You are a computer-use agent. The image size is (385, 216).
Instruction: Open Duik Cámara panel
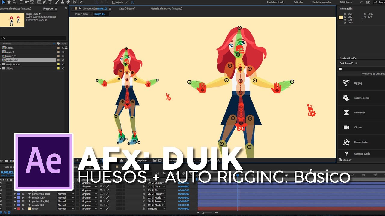[x=361, y=127]
